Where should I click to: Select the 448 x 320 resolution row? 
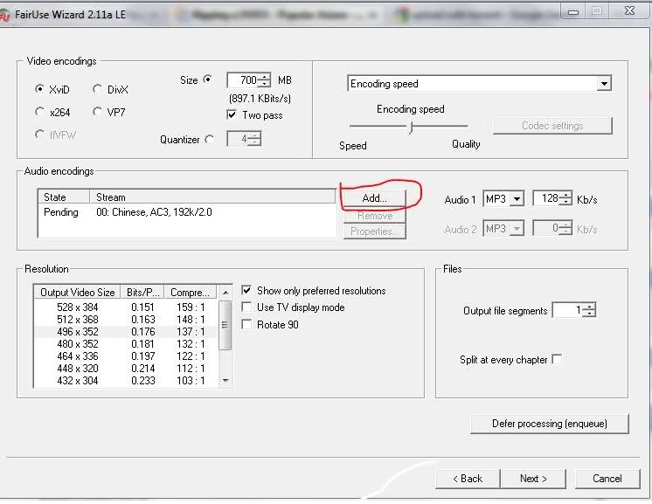click(126, 368)
